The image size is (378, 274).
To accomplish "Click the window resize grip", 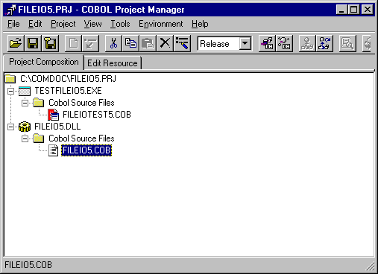I will click(370, 266).
